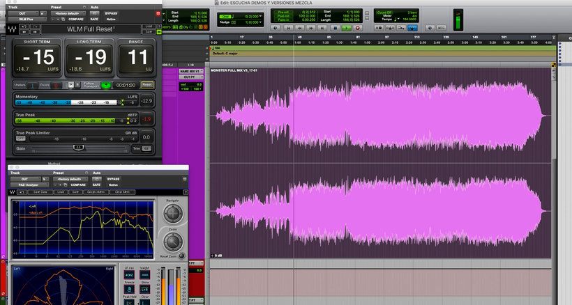Click the Navigate knob in PAZ Analyzer
Screen dimensions: 572x305
point(173,214)
